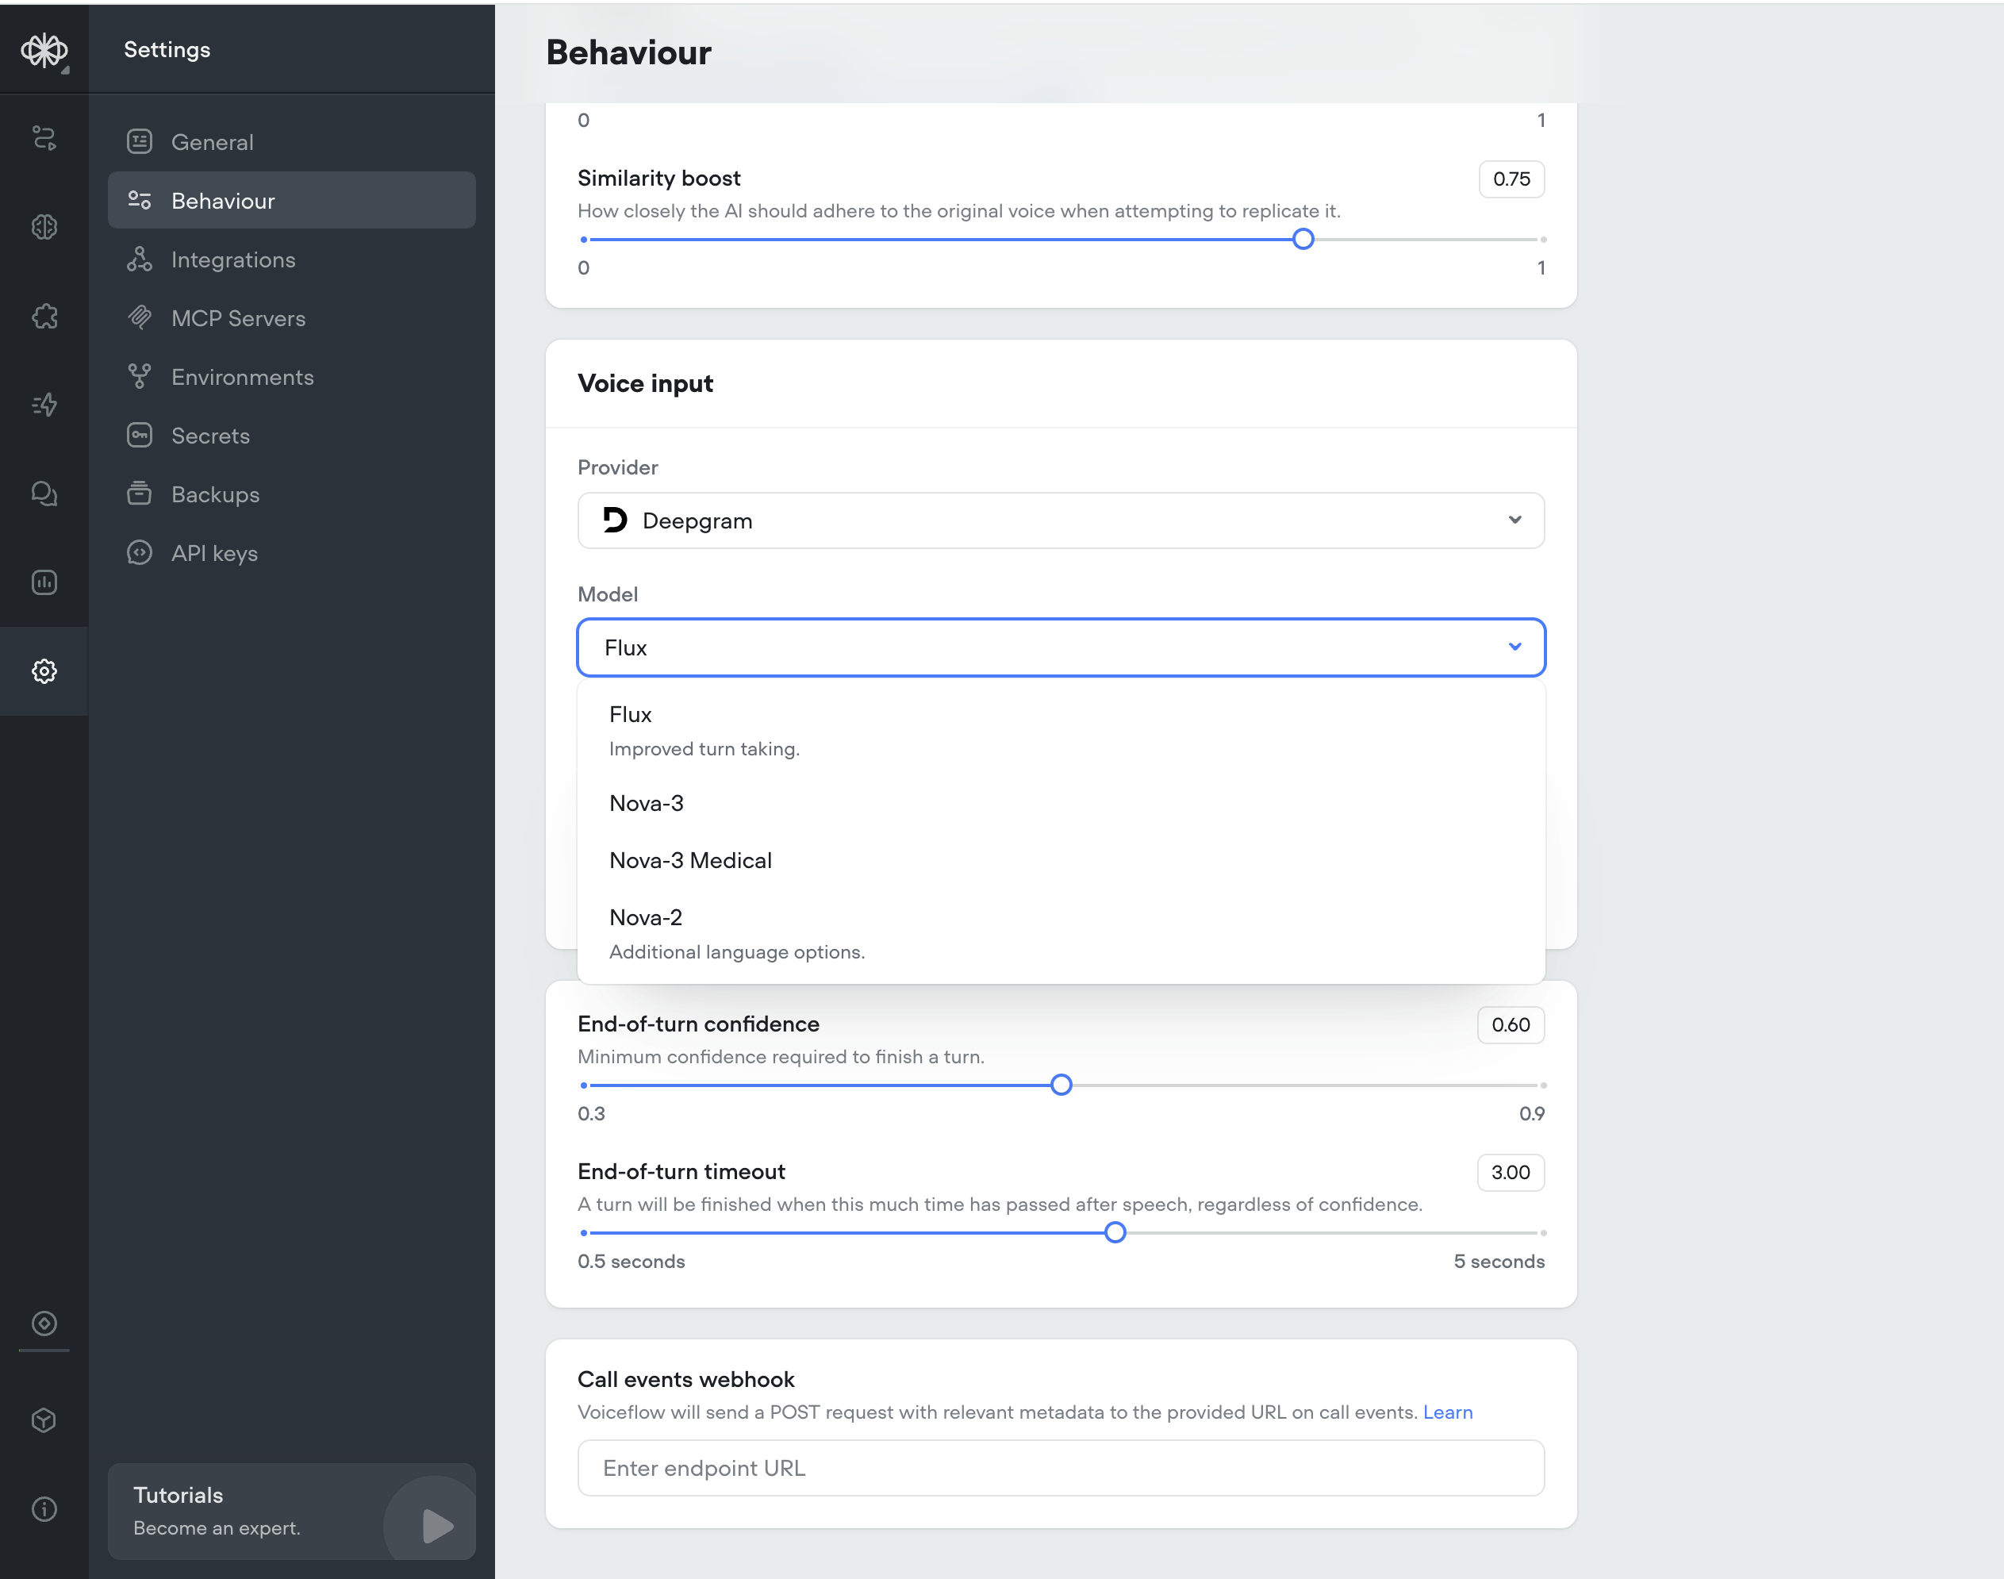Image resolution: width=2004 pixels, height=1579 pixels.
Task: Open API keys settings
Action: (213, 553)
